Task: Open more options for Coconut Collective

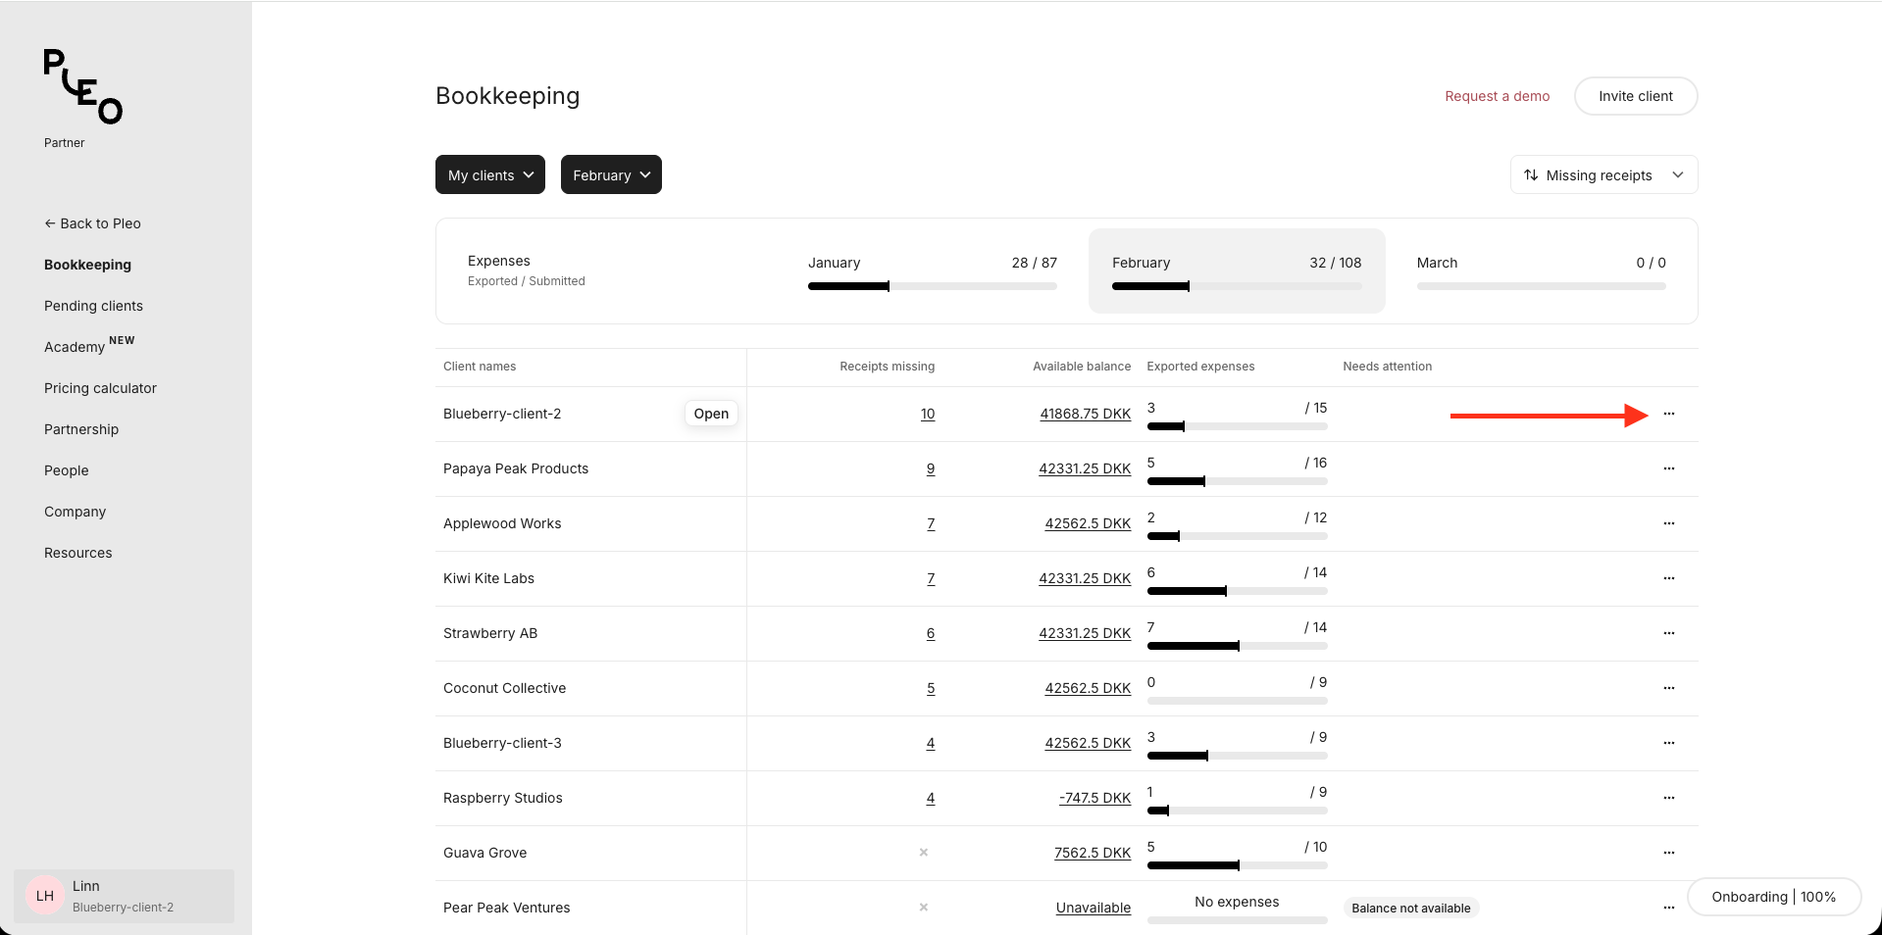Action: coord(1668,688)
